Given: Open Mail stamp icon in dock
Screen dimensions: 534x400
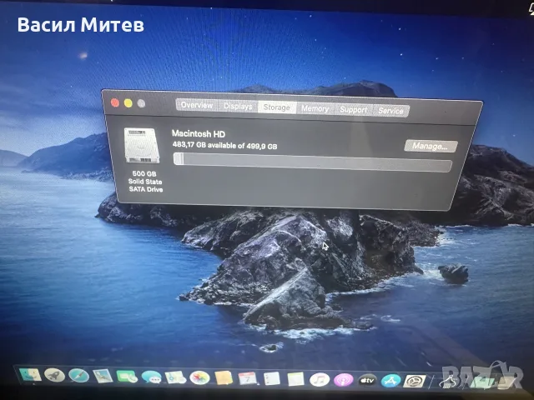Looking at the screenshot, I should (x=103, y=376).
